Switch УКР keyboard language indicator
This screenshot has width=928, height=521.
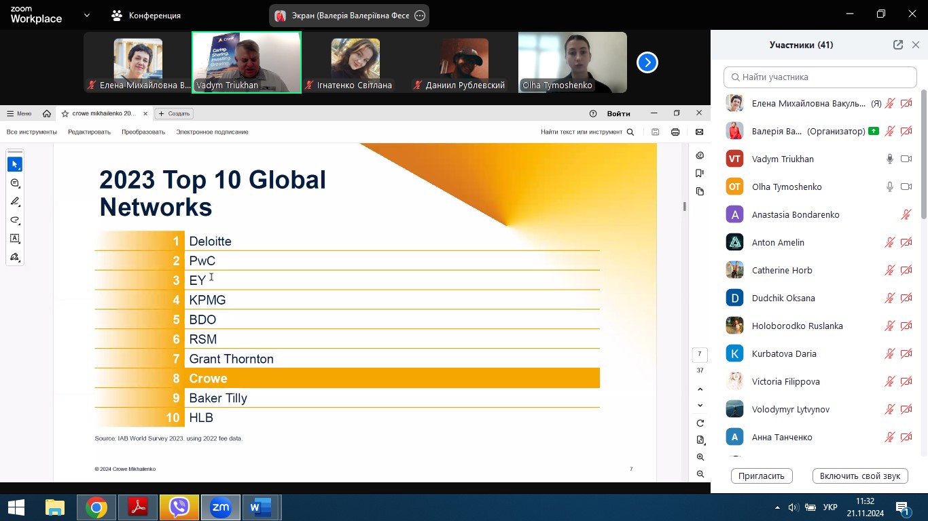click(x=830, y=507)
